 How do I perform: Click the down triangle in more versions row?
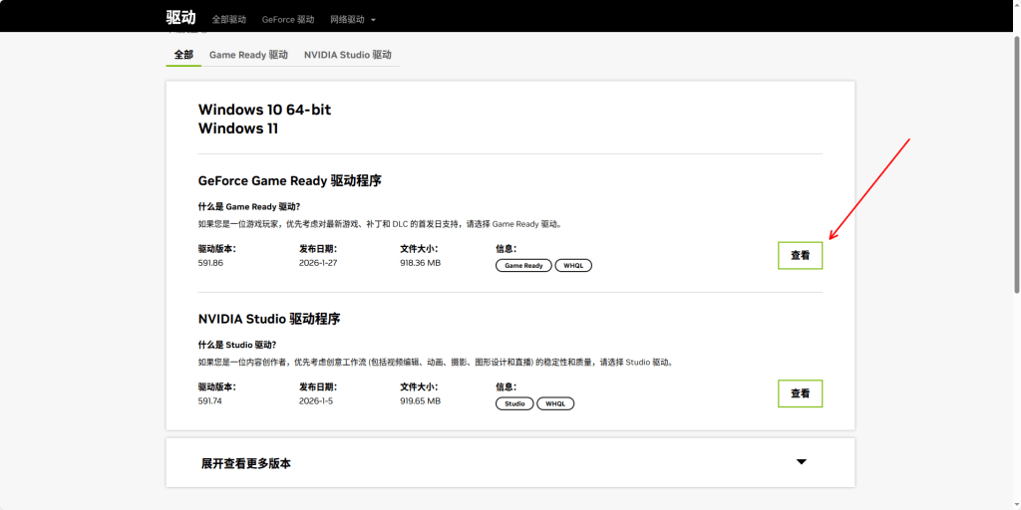click(801, 462)
